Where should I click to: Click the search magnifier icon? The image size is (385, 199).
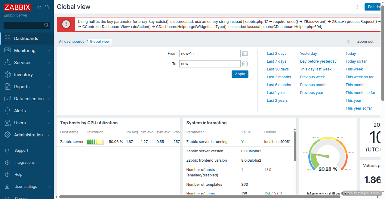coord(47,25)
